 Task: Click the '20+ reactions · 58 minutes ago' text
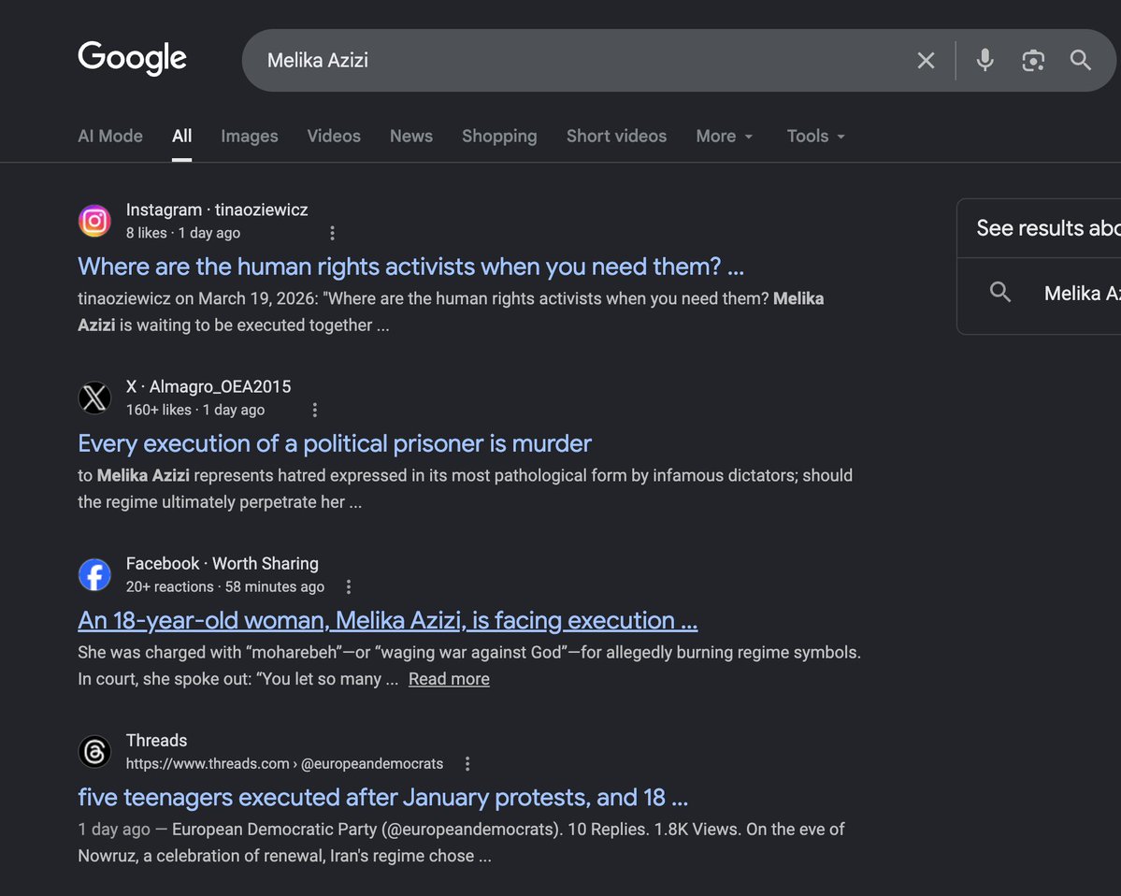tap(225, 587)
